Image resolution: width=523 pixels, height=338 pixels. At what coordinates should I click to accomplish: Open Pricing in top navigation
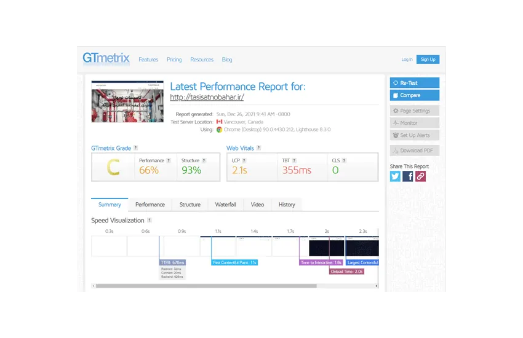(x=174, y=60)
